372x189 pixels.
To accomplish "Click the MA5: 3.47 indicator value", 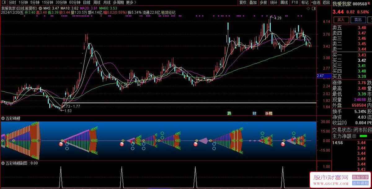I will [51, 8].
